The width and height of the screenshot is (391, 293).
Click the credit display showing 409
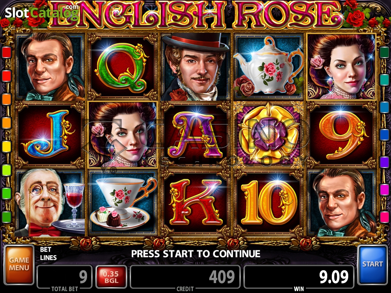click(185, 277)
